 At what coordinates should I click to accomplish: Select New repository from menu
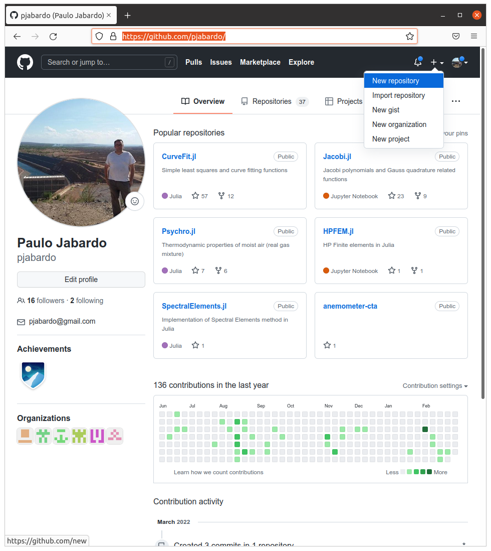[x=404, y=81]
